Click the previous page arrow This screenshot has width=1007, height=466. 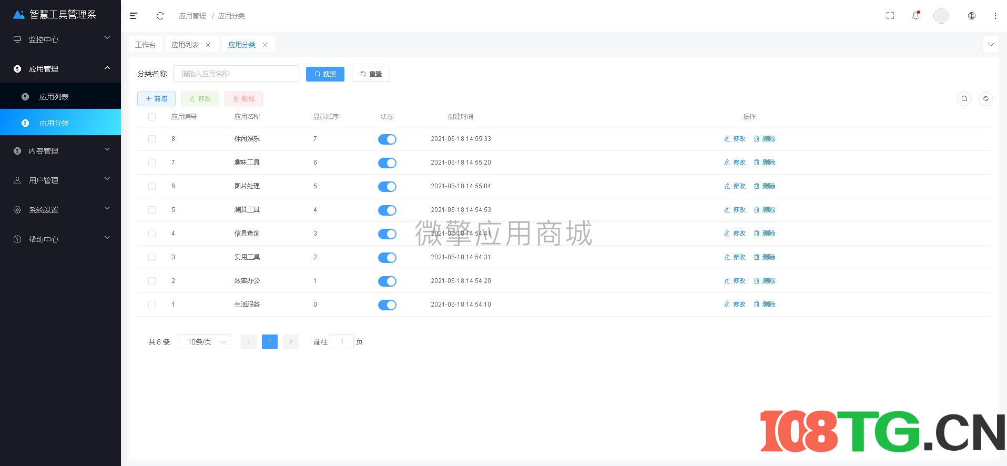[249, 342]
